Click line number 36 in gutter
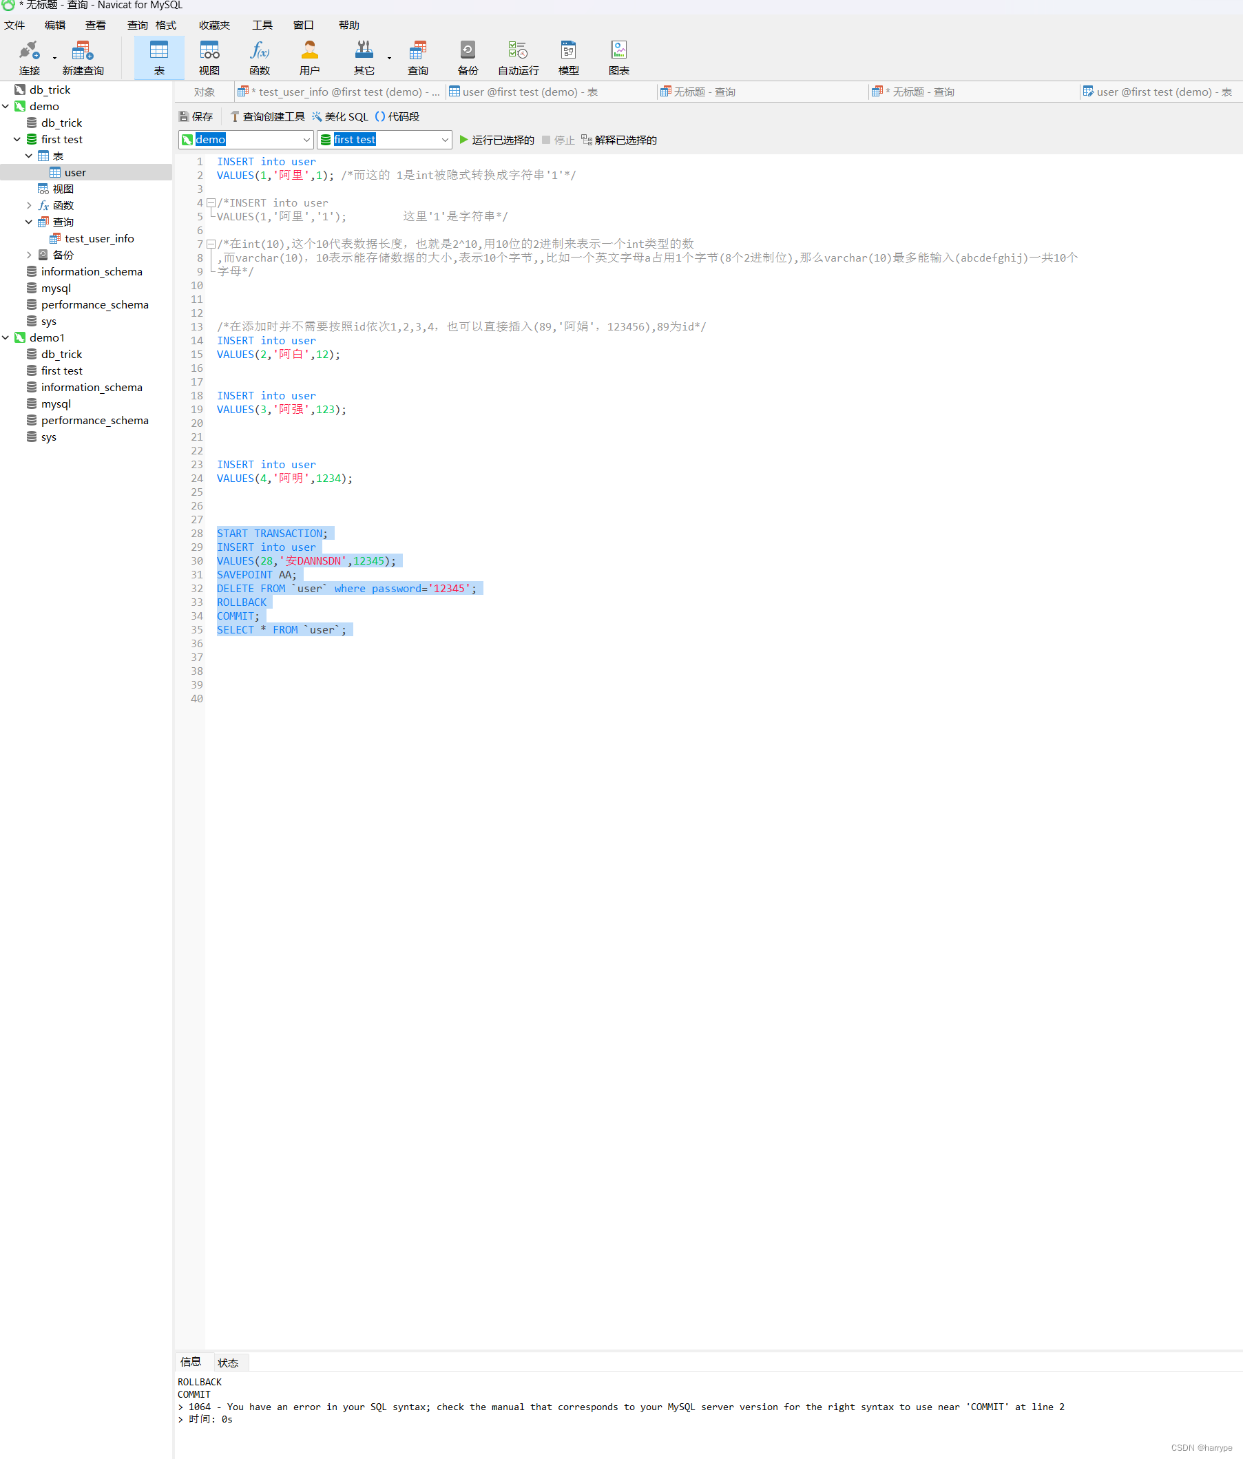 coord(197,644)
